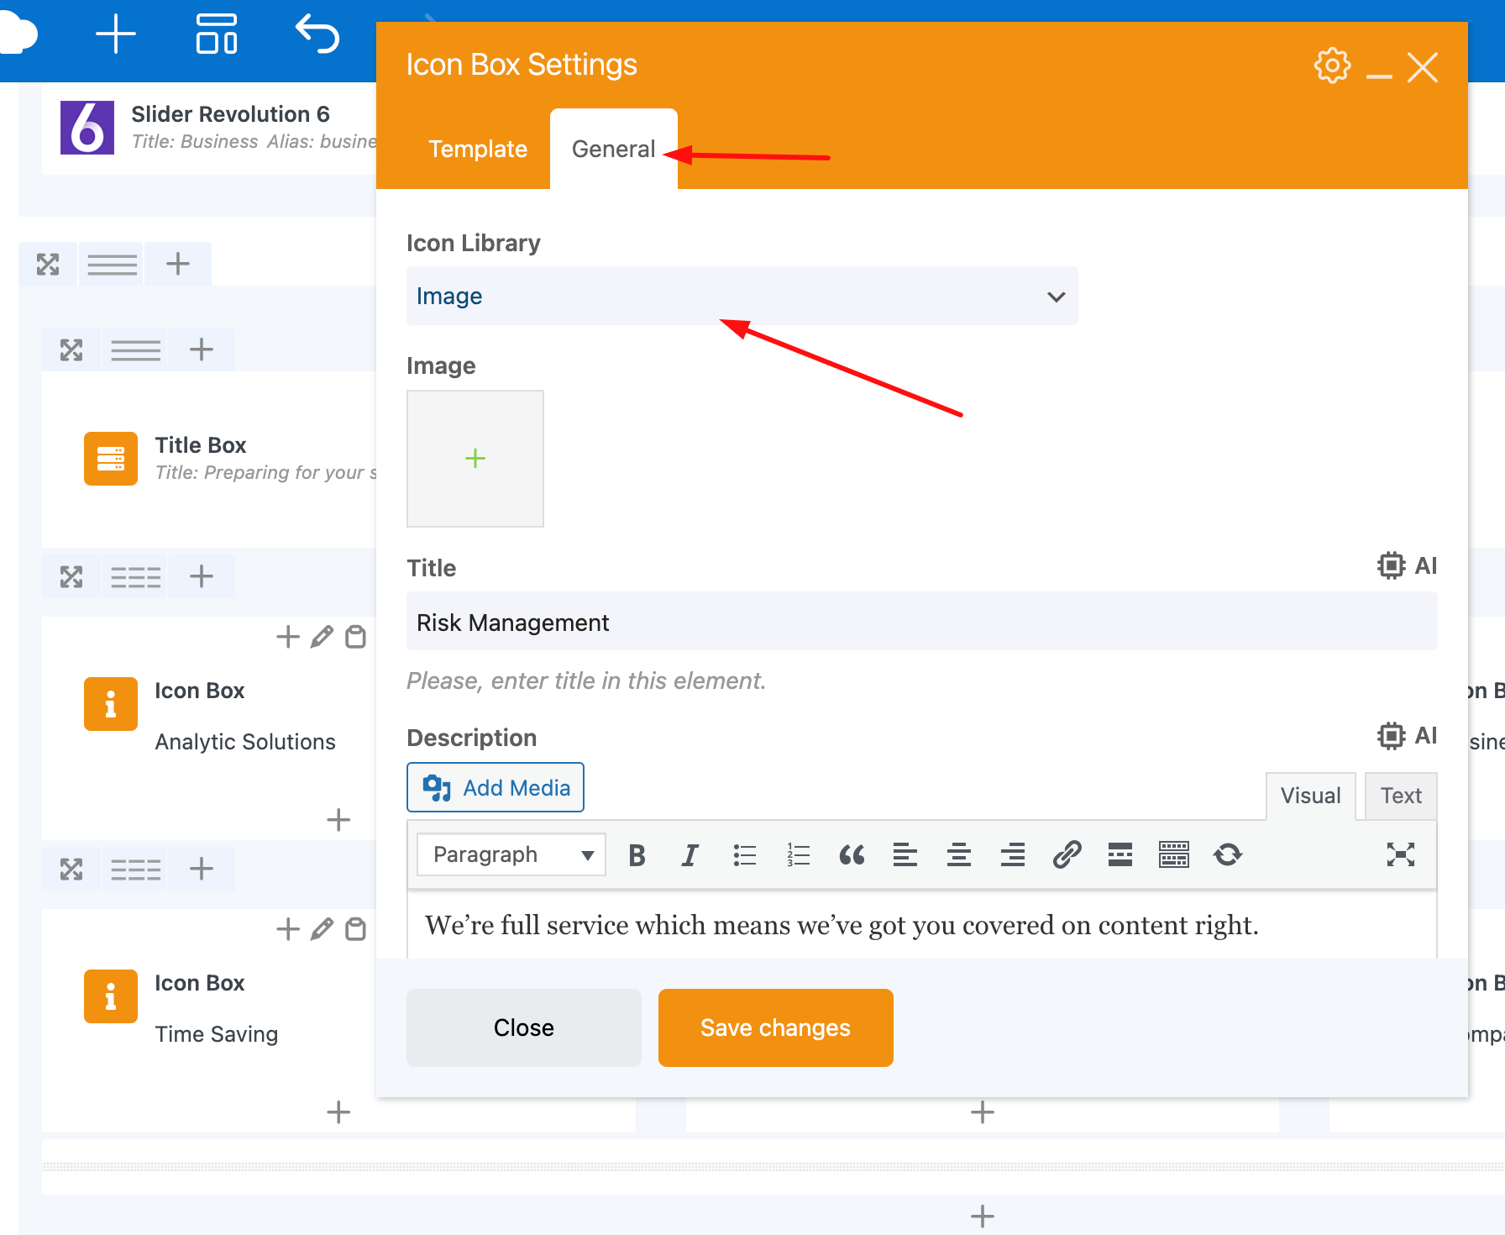The height and width of the screenshot is (1235, 1505).
Task: Edit the Time Saving Icon Box with pencil
Action: (x=322, y=929)
